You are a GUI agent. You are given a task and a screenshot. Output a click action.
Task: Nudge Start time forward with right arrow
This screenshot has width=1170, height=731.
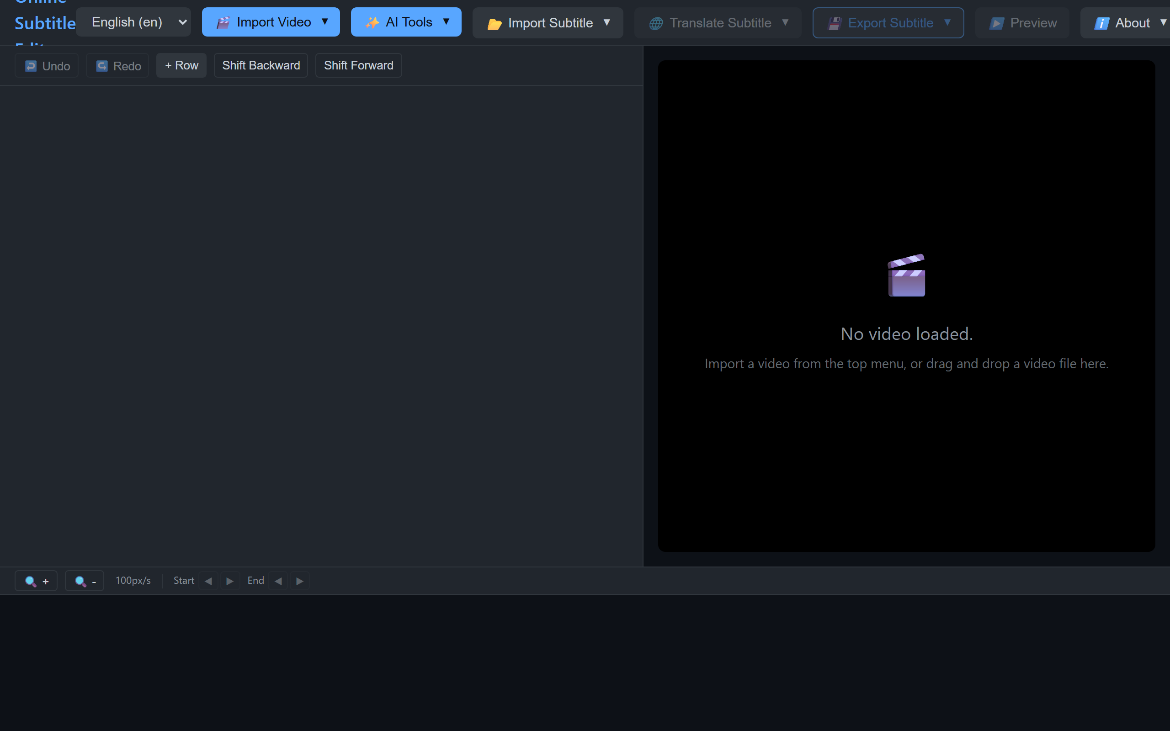point(230,581)
